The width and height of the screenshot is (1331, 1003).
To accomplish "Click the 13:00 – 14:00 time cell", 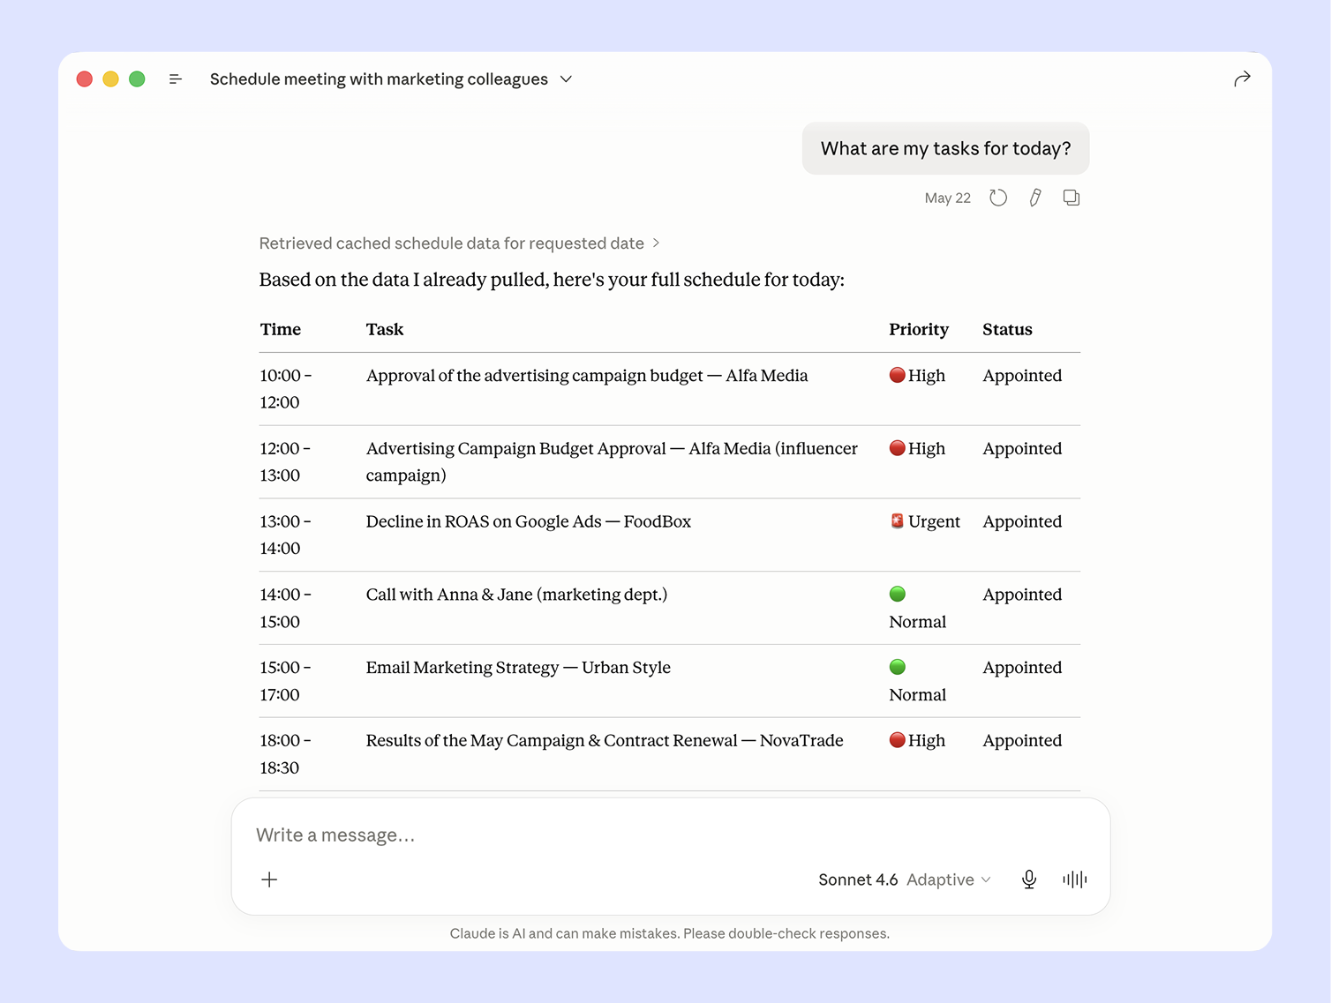I will point(285,535).
